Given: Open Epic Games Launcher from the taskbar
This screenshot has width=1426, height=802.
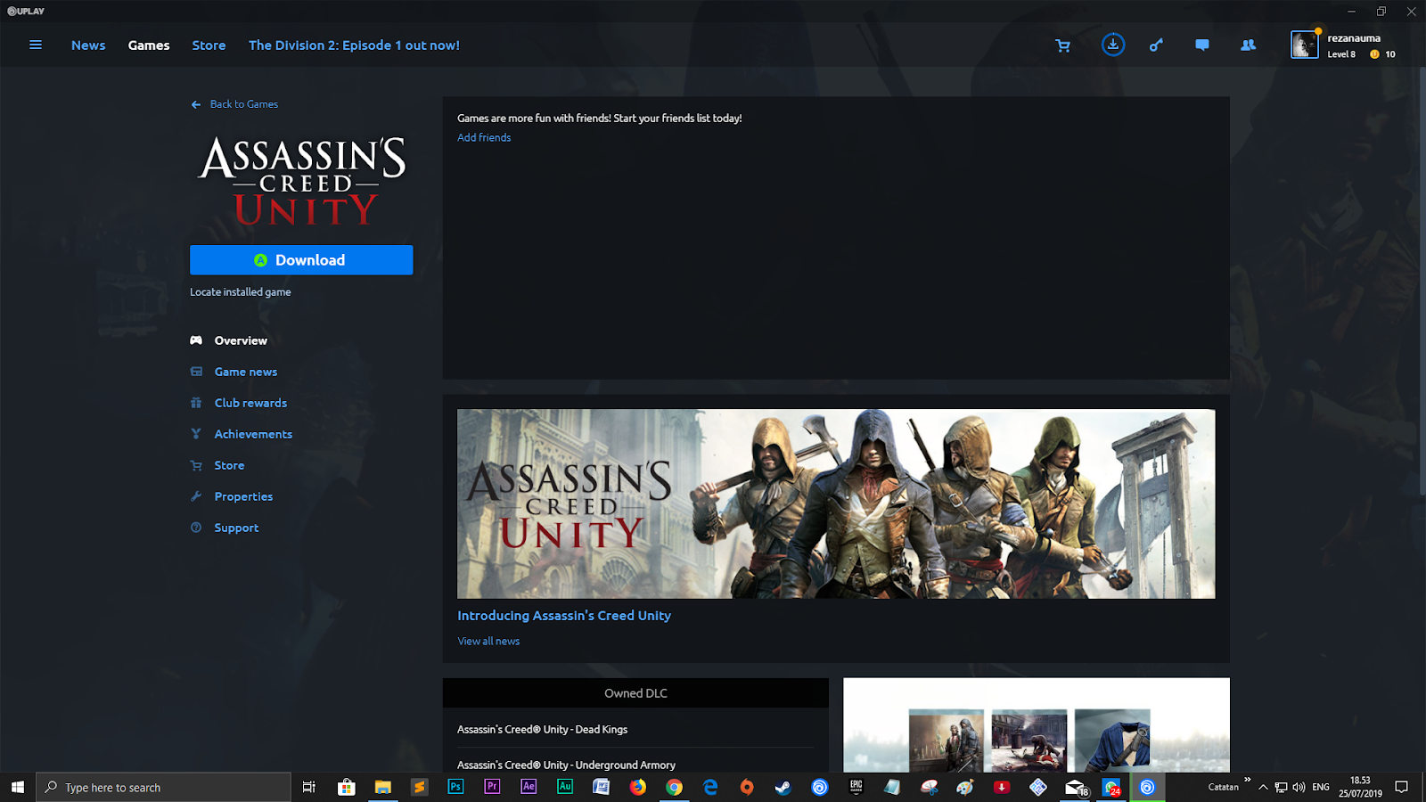Looking at the screenshot, I should tap(856, 787).
